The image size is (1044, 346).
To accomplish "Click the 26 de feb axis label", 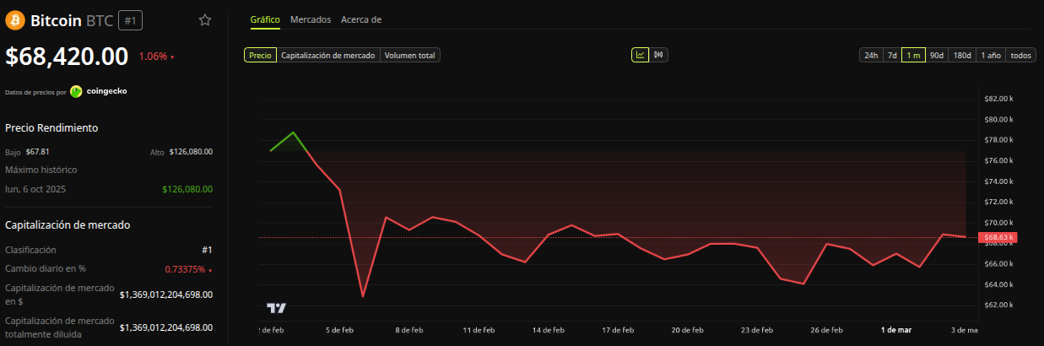I will (828, 330).
